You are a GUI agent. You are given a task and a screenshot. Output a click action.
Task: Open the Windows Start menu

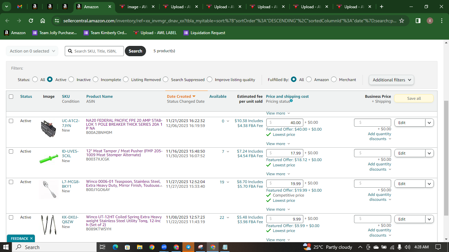tap(6, 247)
